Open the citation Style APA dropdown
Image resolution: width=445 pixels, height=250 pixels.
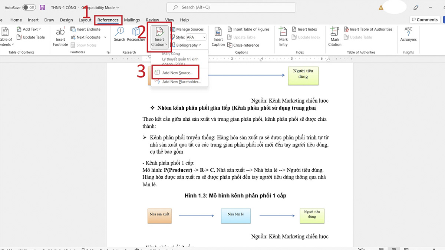tap(195, 37)
